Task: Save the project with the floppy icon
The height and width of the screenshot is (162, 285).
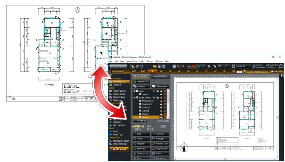Action: 159,66
